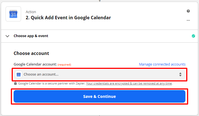Collapse section using the chevron arrow
The width and height of the screenshot is (199, 116).
pos(8,36)
